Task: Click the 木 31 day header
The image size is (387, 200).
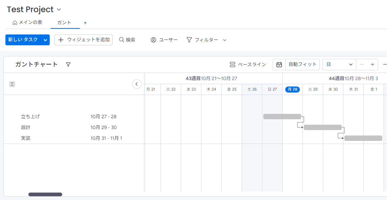Action: pos(353,89)
